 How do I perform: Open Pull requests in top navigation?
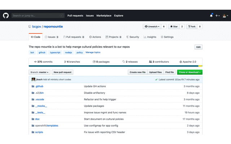click(x=75, y=15)
